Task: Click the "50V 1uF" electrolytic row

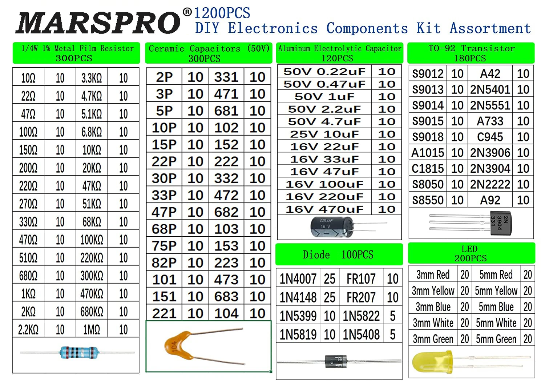Action: pos(339,97)
